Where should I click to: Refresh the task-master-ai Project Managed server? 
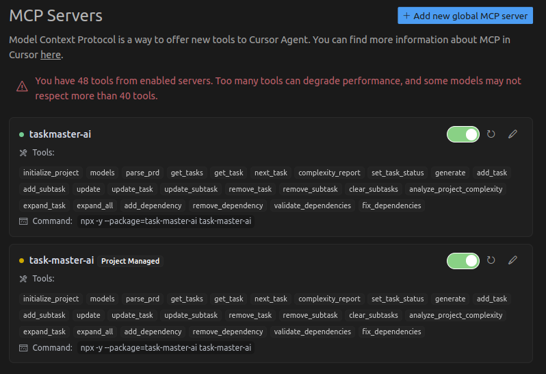click(x=491, y=260)
